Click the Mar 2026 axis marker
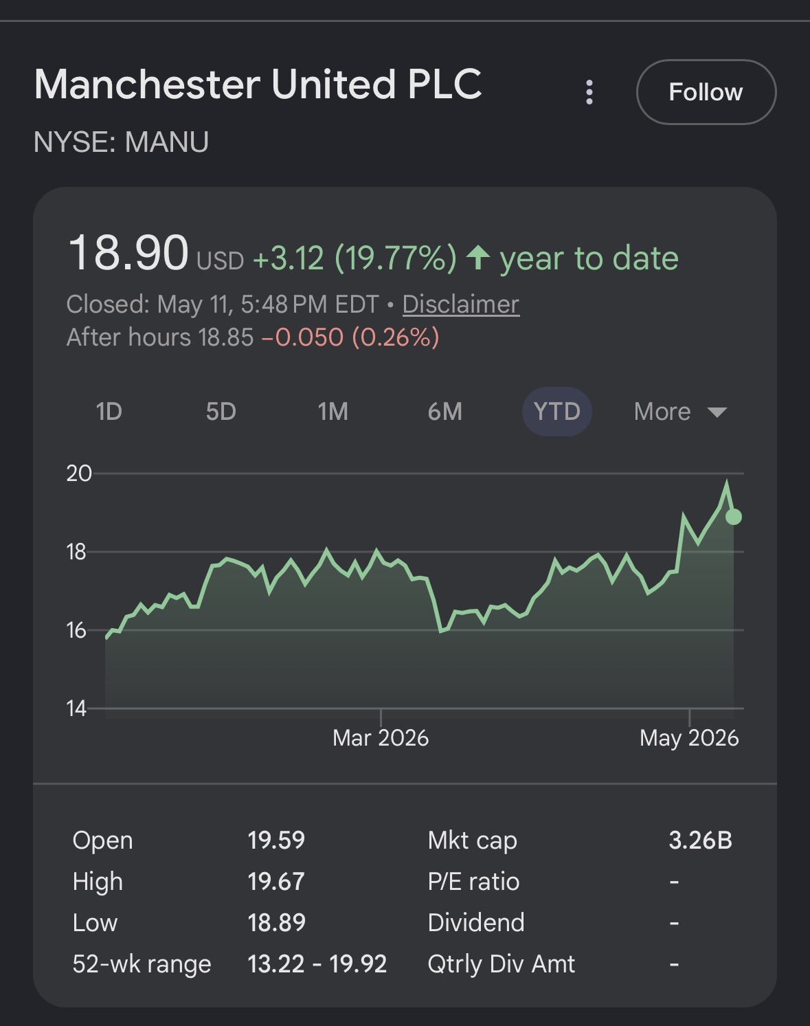This screenshot has height=1026, width=810. 381,738
